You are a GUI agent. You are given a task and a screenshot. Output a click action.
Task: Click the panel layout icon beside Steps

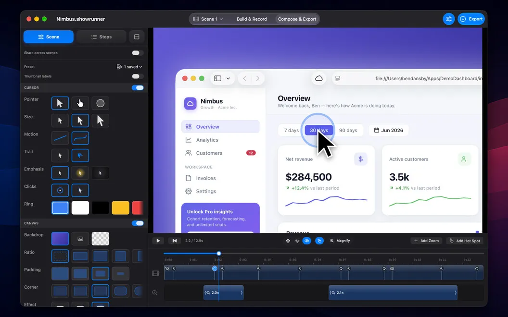[137, 37]
